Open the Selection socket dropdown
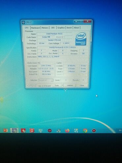The width and height of the screenshot is (122, 163). coord(46,80)
